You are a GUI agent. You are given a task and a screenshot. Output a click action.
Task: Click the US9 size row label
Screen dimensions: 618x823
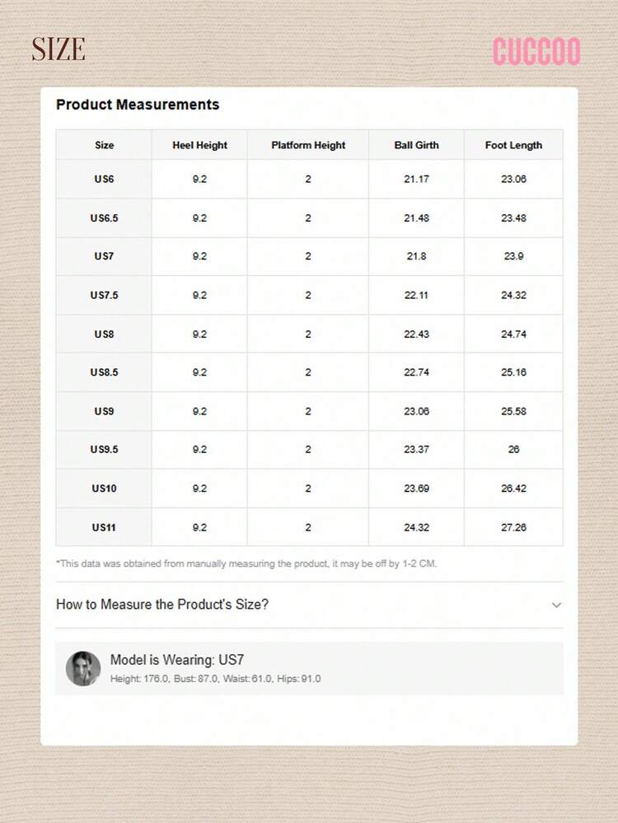105,411
